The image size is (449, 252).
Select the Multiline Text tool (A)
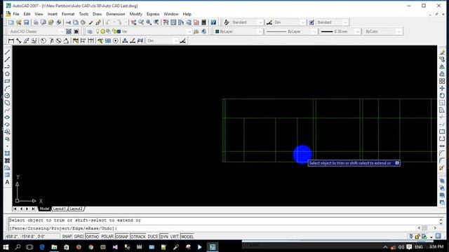coord(7,182)
